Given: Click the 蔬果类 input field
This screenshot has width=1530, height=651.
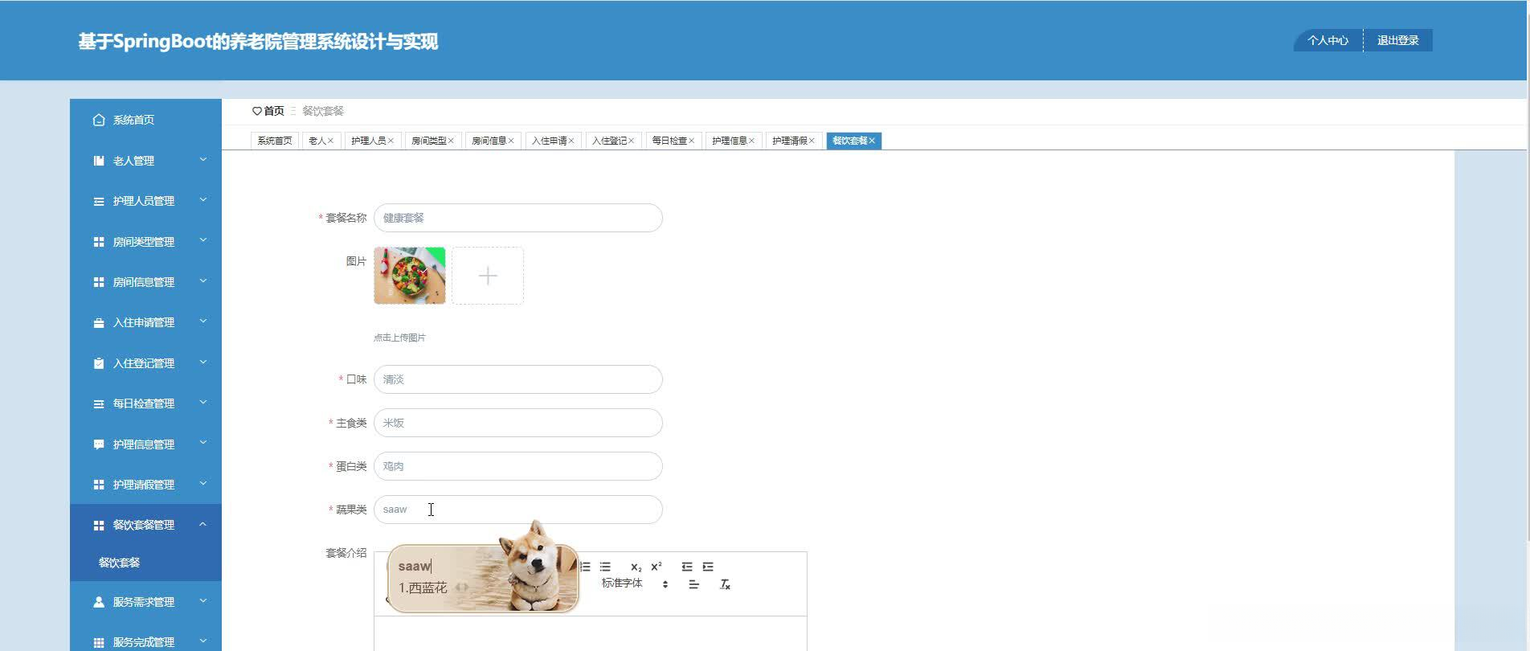Looking at the screenshot, I should 518,510.
